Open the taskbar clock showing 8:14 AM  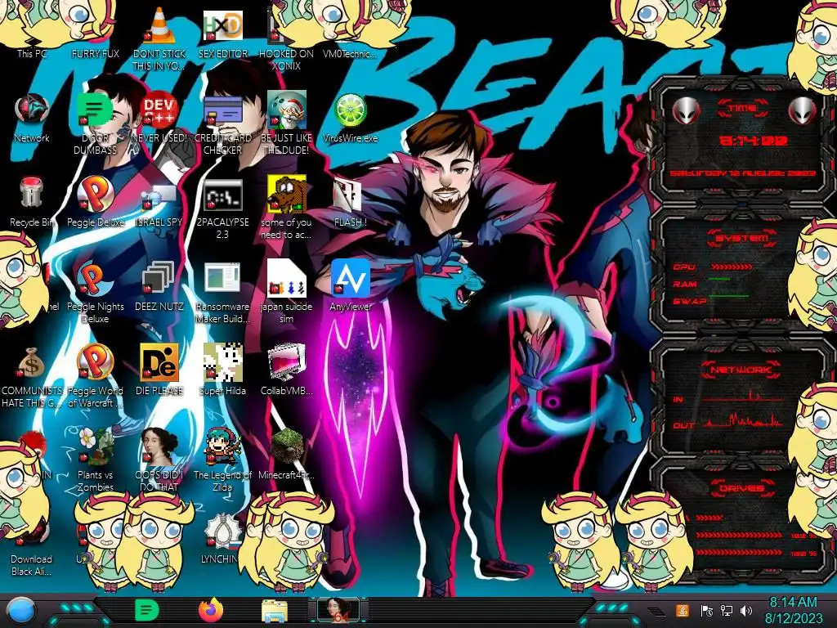pyautogui.click(x=793, y=611)
